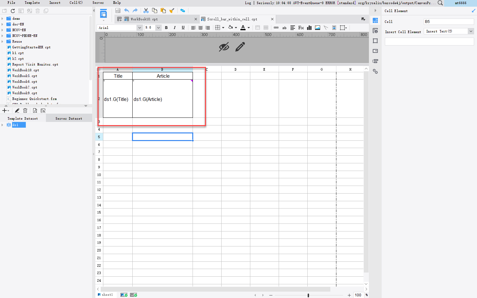
Task: Close the Scroll_bar_within_cell.cpt tab
Action: [x=272, y=19]
